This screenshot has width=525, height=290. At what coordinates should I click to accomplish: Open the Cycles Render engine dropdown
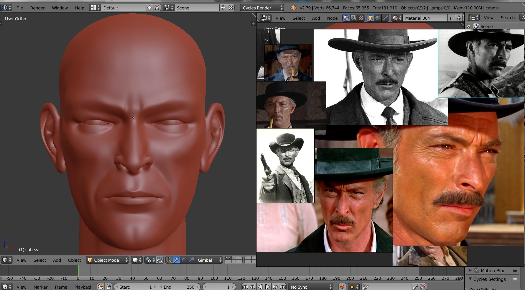click(262, 8)
